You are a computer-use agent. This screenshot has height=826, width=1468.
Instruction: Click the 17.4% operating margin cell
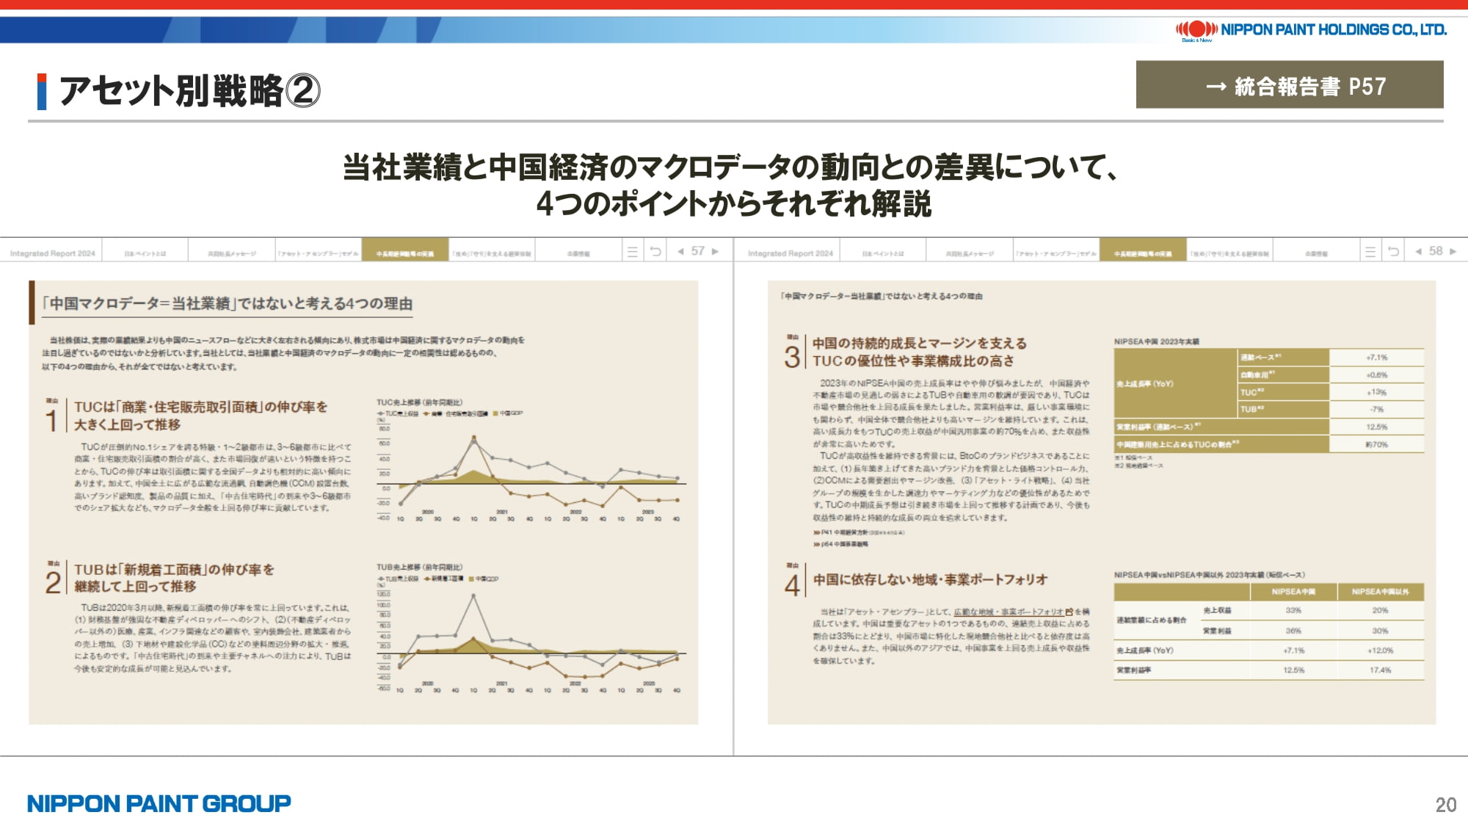(1380, 670)
